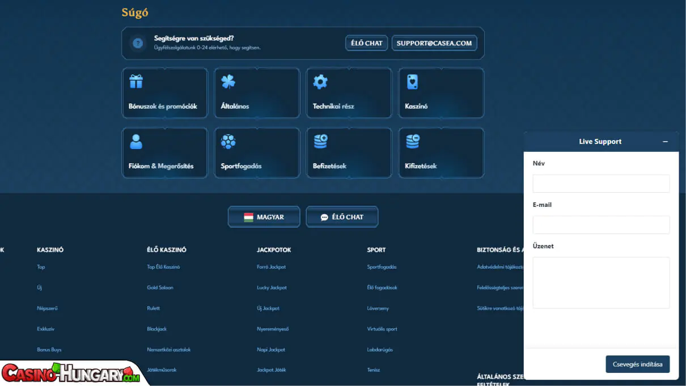This screenshot has width=686, height=386.
Task: Click the gift icon for Bónuszok és promóciók
Action: click(136, 82)
